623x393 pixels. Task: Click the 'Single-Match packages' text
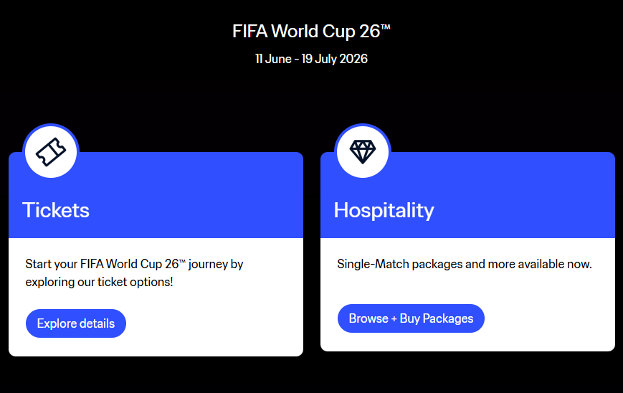pos(400,264)
